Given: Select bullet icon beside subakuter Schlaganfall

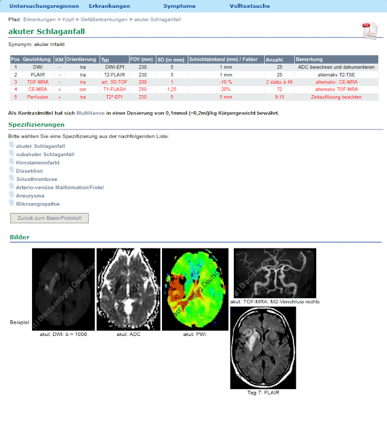Looking at the screenshot, I should pos(12,153).
